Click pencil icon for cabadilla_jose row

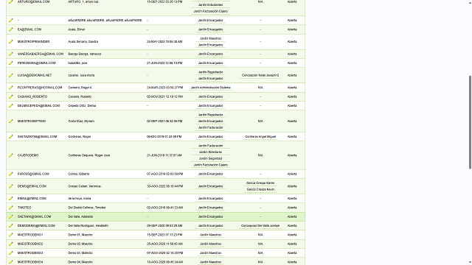(11, 63)
